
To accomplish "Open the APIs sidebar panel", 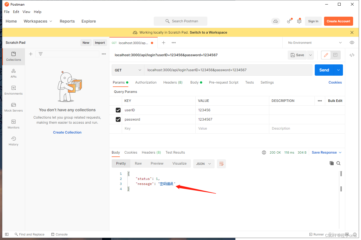I will tap(14, 73).
